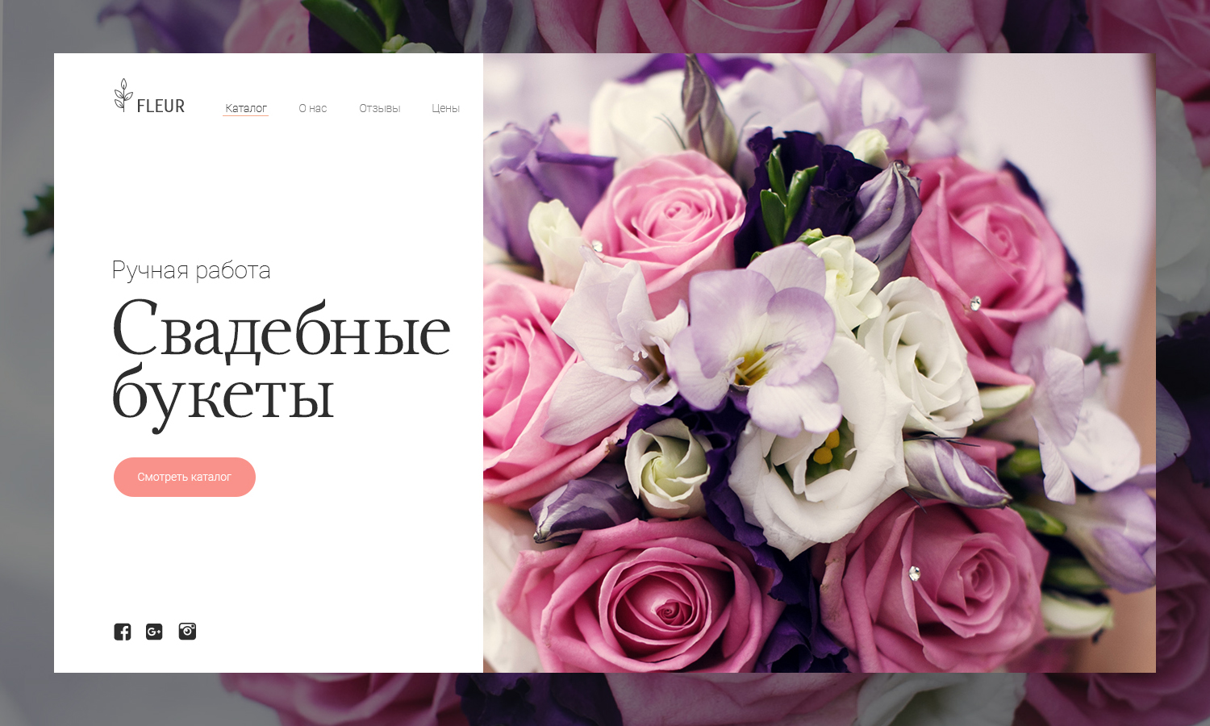Open the Facebook social icon
This screenshot has height=726, width=1210.
[x=122, y=632]
